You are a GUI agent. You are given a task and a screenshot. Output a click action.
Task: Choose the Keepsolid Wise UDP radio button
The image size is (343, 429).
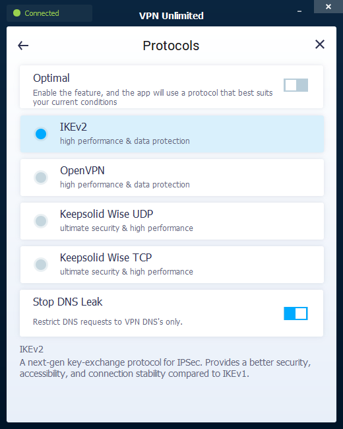click(x=41, y=221)
